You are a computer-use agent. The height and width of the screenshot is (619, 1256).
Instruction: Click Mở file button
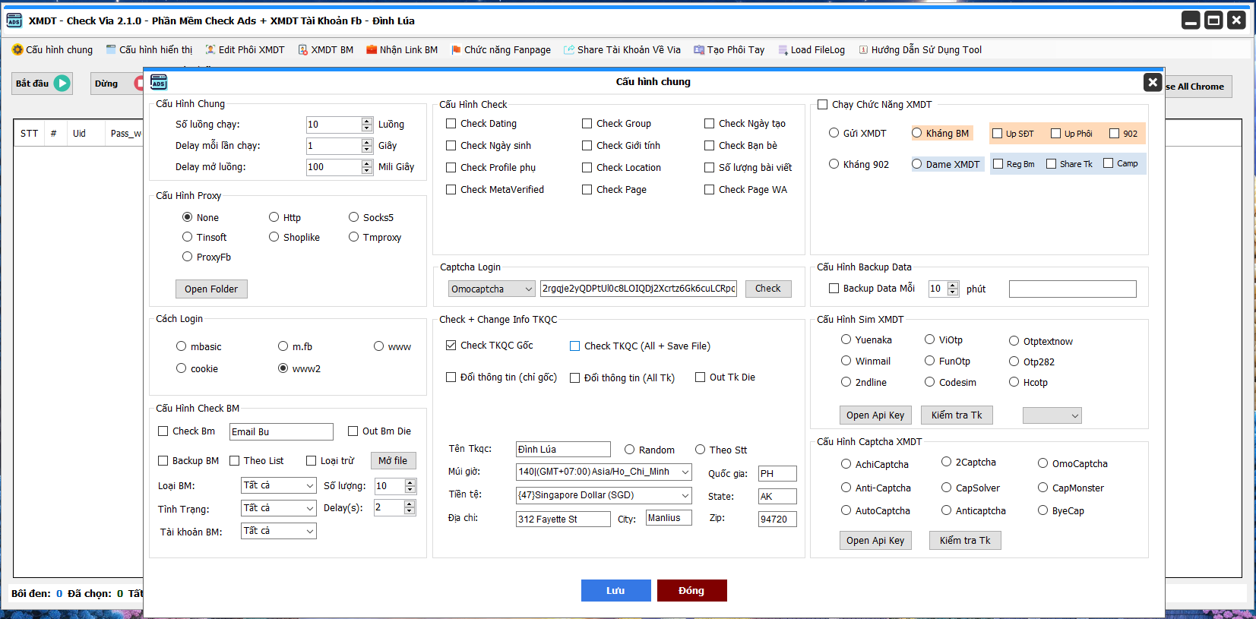coord(393,460)
